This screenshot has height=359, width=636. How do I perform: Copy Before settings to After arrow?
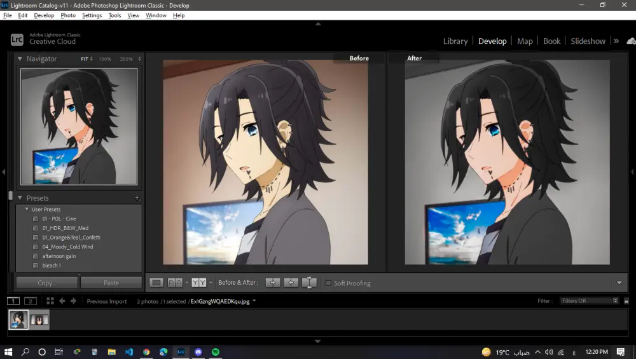[273, 283]
